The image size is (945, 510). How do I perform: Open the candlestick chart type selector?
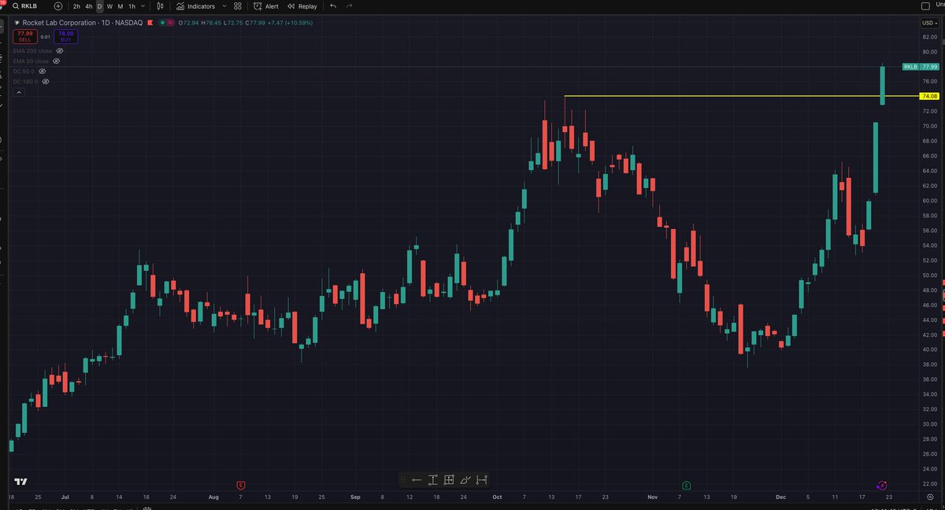tap(160, 6)
